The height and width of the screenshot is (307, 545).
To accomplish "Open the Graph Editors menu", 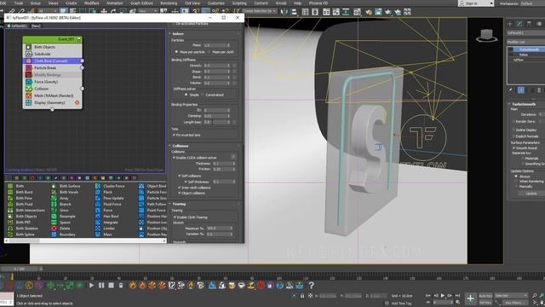I will 142,3.
